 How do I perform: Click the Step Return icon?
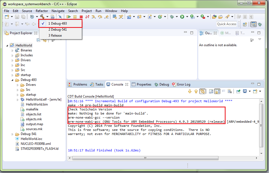[106, 17]
